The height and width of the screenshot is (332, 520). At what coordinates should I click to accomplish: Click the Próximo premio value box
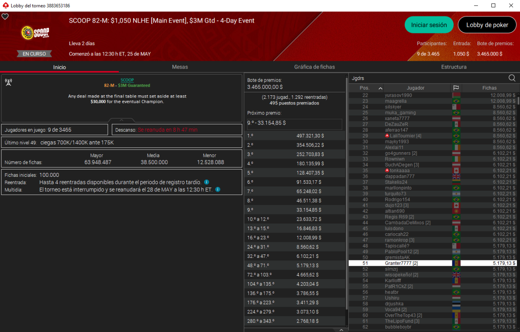pos(295,124)
